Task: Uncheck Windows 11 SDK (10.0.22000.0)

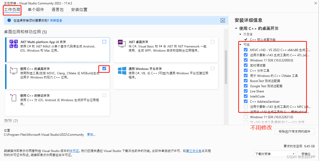Action: point(246,60)
